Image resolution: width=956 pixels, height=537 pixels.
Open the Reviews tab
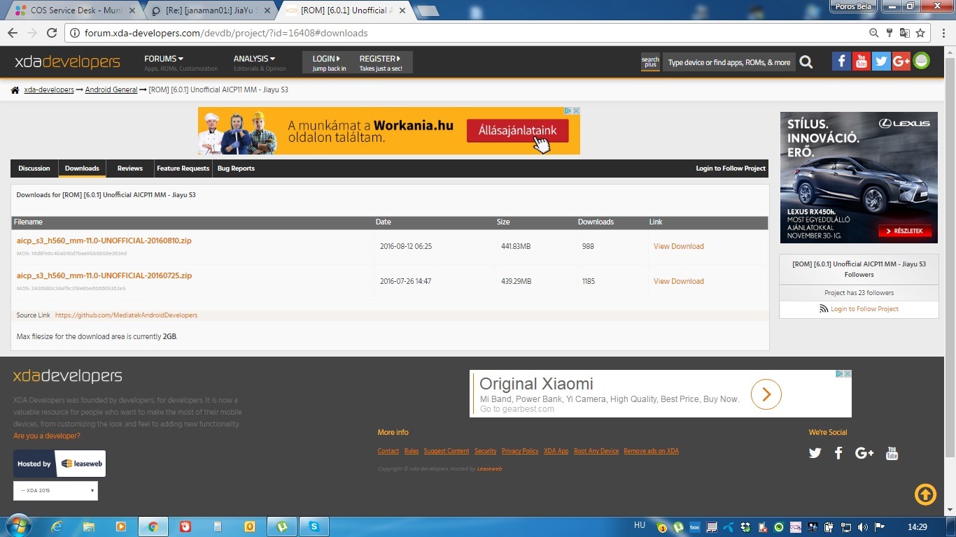pyautogui.click(x=129, y=169)
